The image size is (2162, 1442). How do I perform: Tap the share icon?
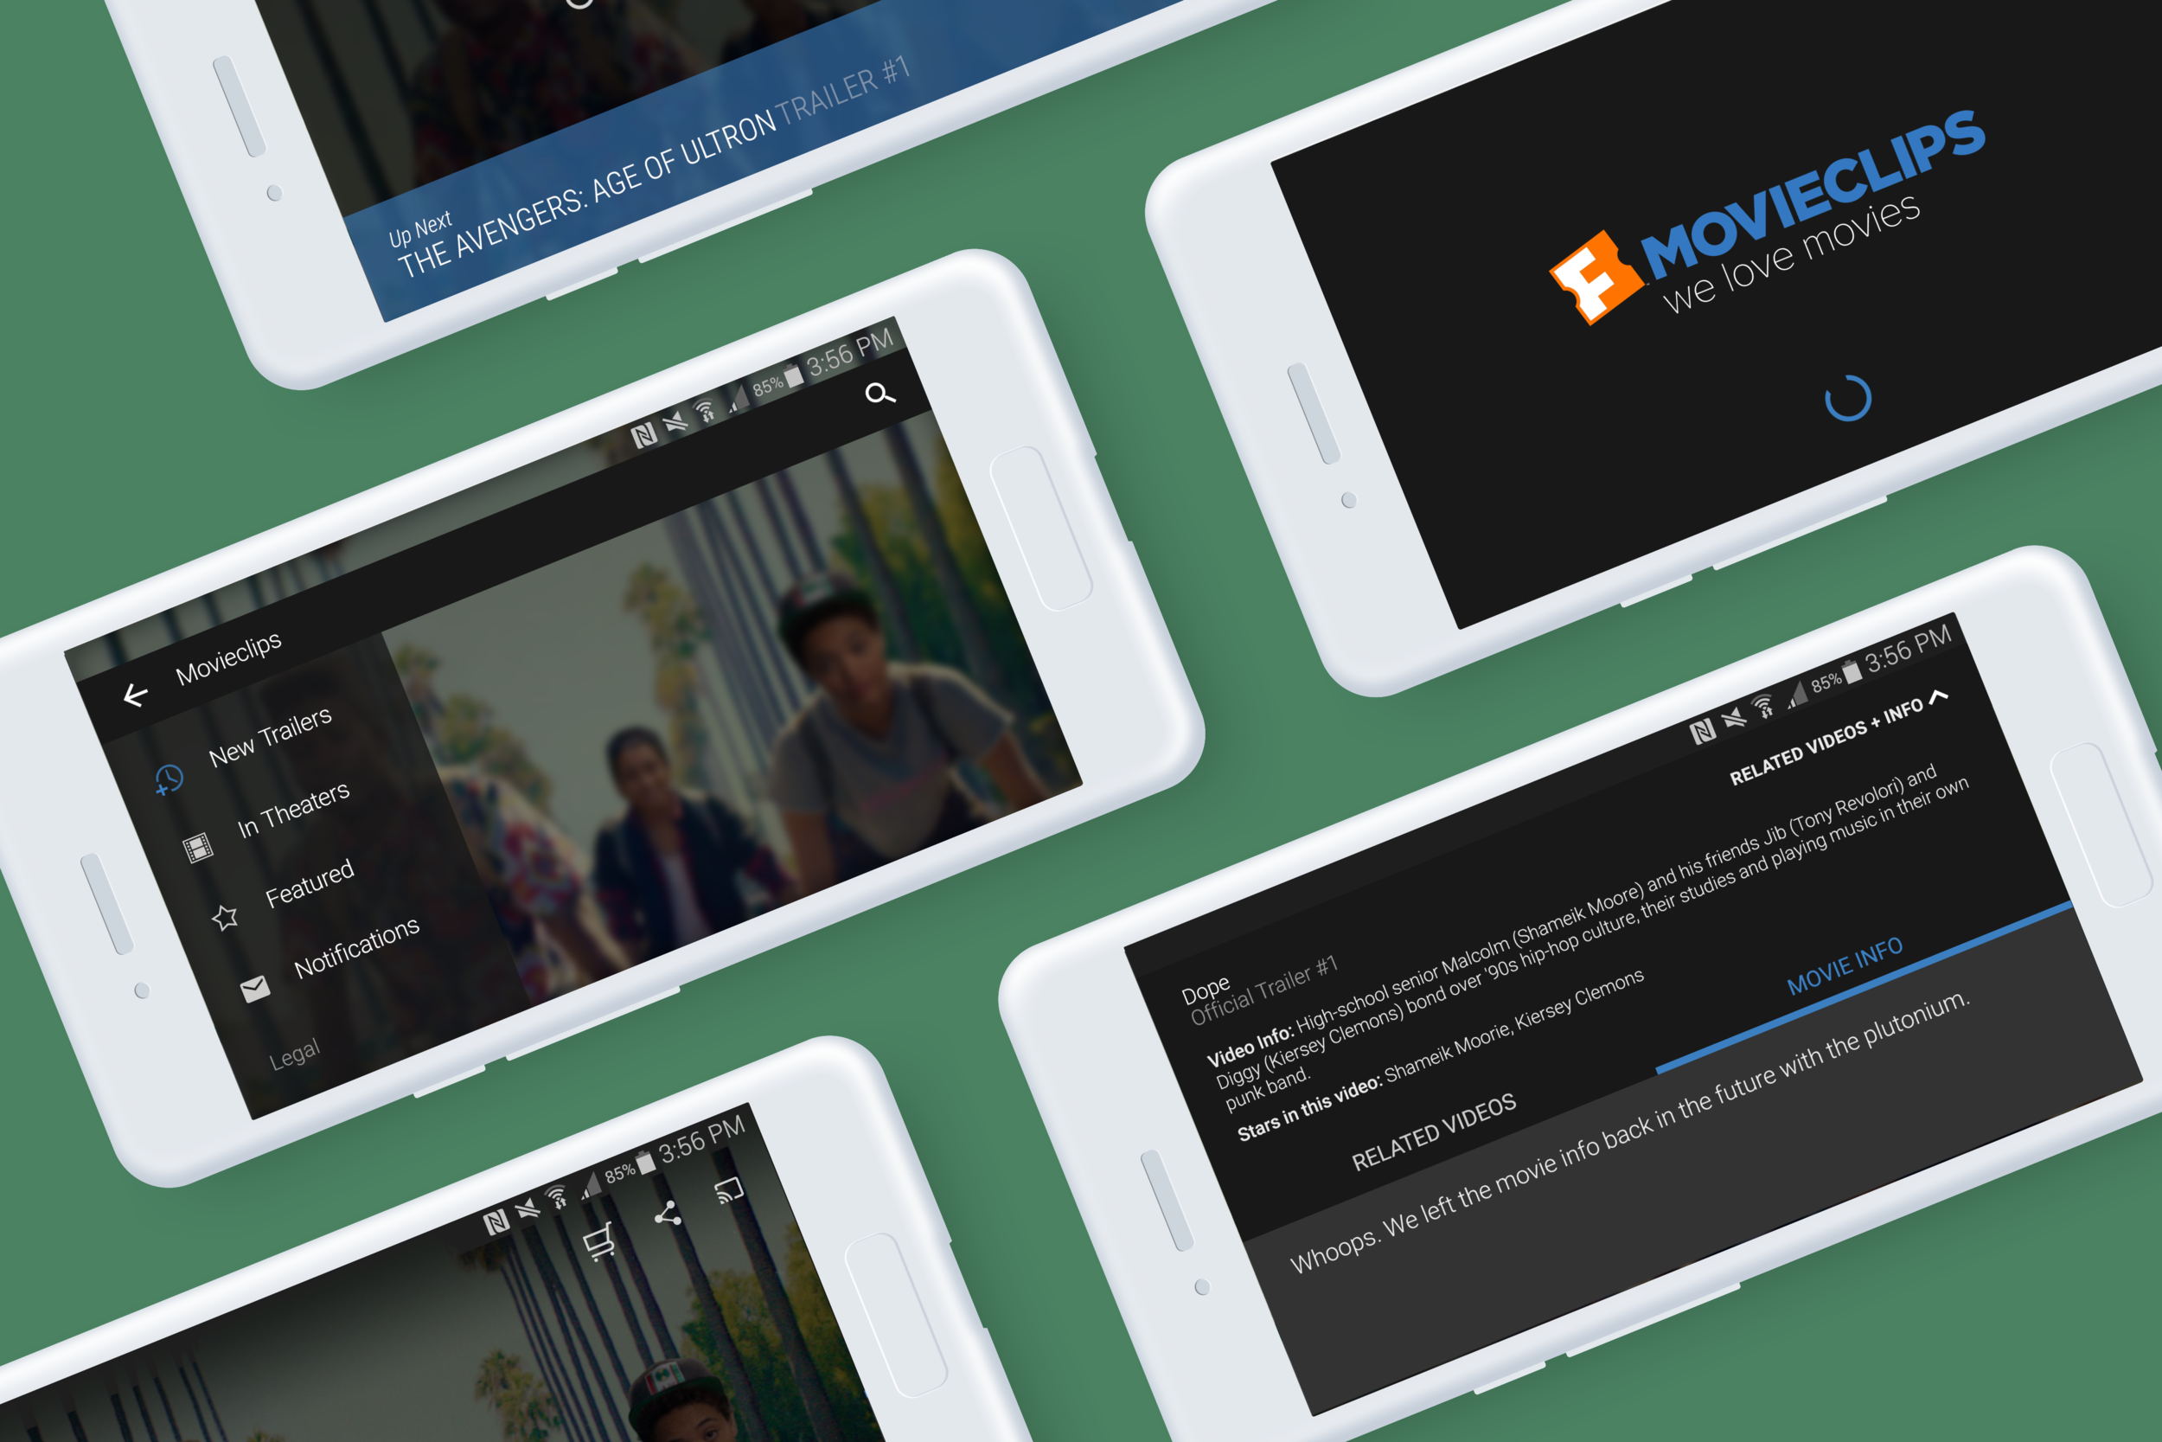[668, 1214]
